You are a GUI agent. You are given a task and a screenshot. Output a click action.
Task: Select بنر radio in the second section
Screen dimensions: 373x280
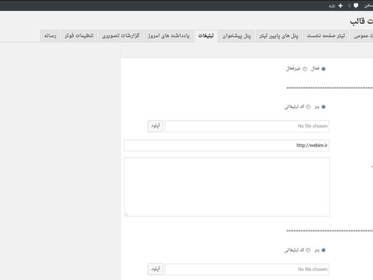click(x=323, y=250)
